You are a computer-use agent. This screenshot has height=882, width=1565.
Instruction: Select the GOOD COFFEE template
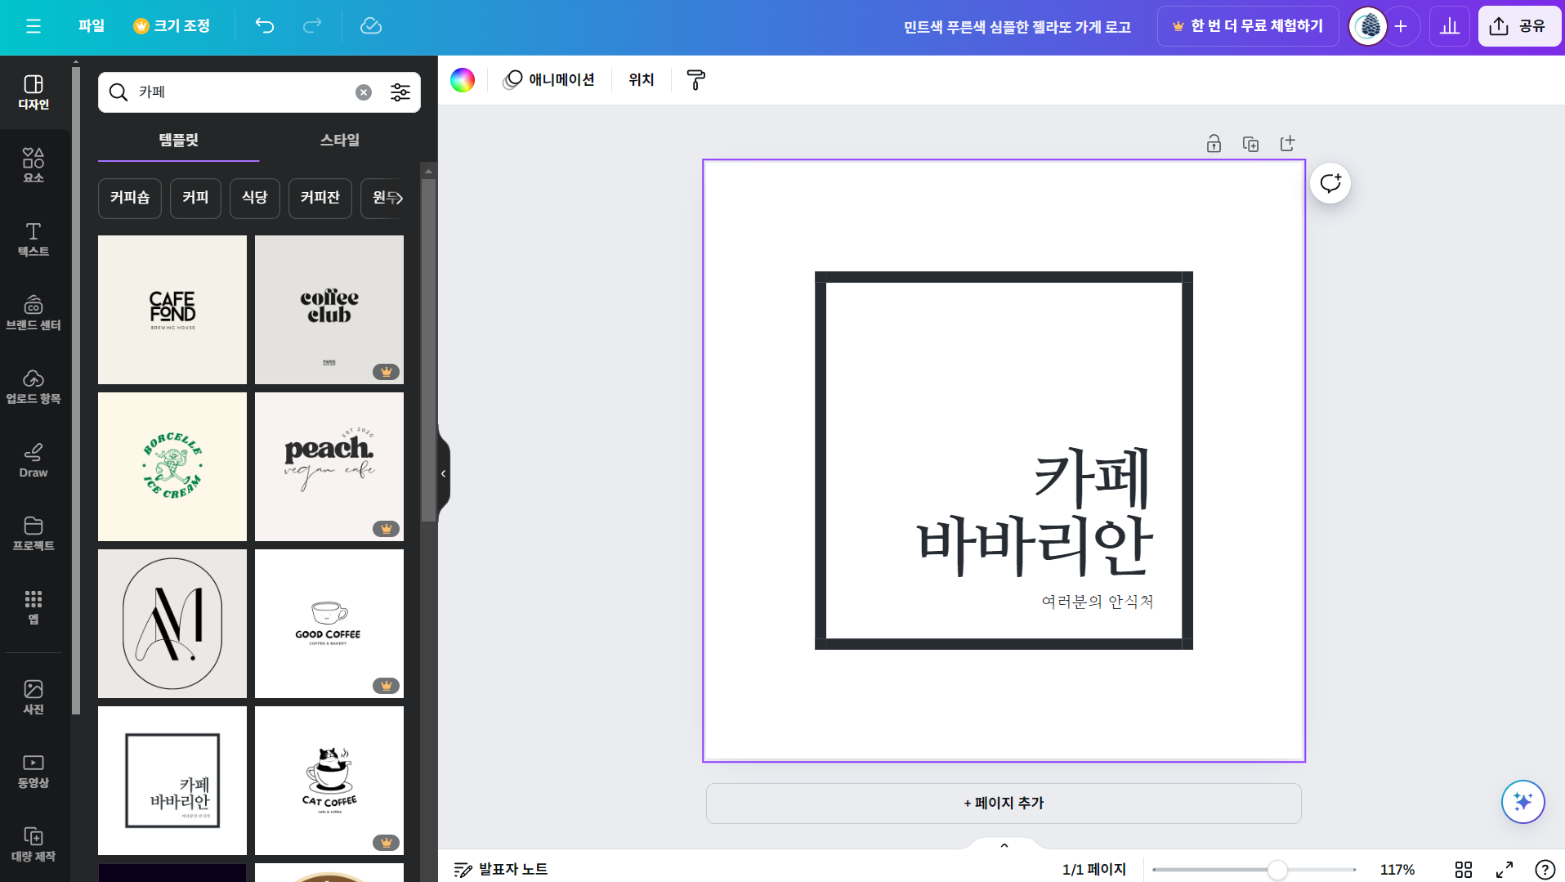click(x=329, y=624)
